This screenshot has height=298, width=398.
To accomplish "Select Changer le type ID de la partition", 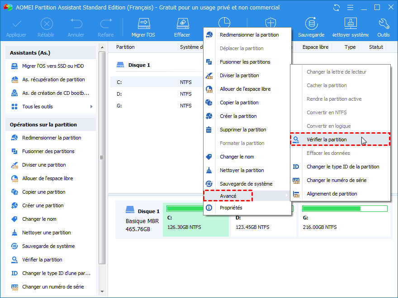I will 340,167.
